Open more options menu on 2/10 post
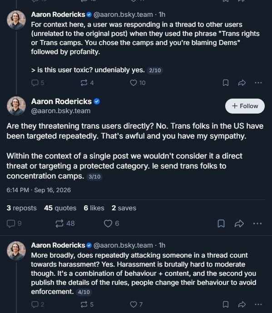Viewport: 272px width, 313px height. point(258,83)
